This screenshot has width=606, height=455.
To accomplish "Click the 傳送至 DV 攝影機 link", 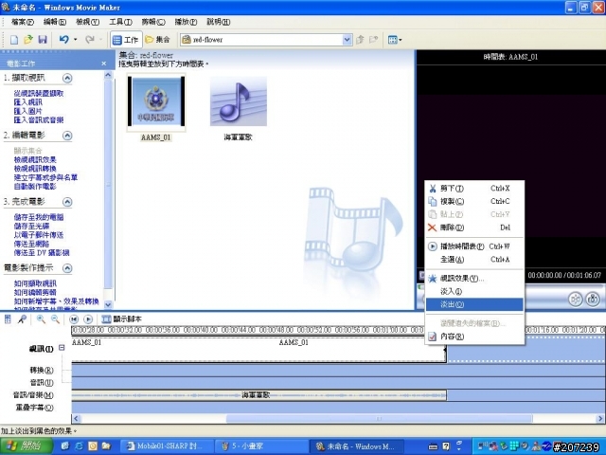I will pyautogui.click(x=42, y=253).
